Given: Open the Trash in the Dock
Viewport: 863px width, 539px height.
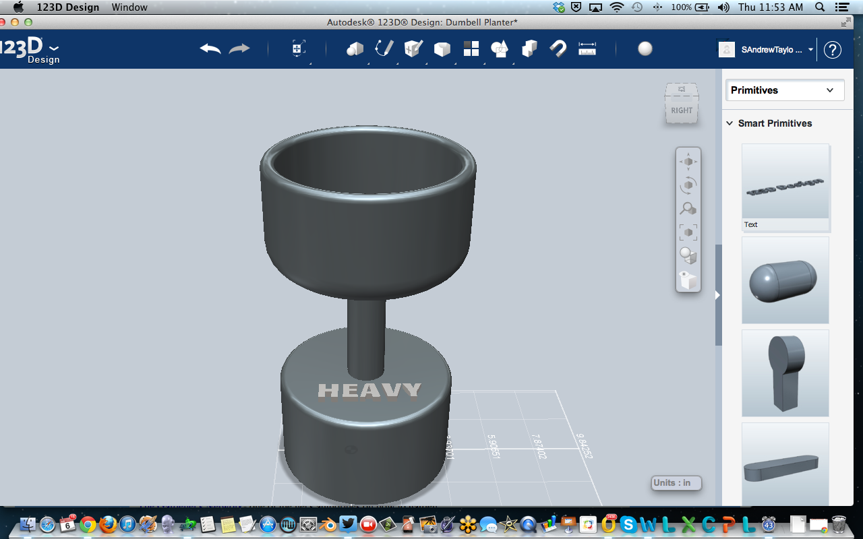Looking at the screenshot, I should click(839, 524).
